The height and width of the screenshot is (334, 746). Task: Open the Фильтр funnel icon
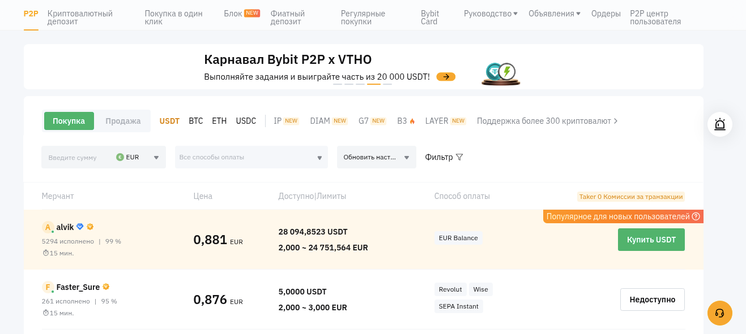coord(460,157)
